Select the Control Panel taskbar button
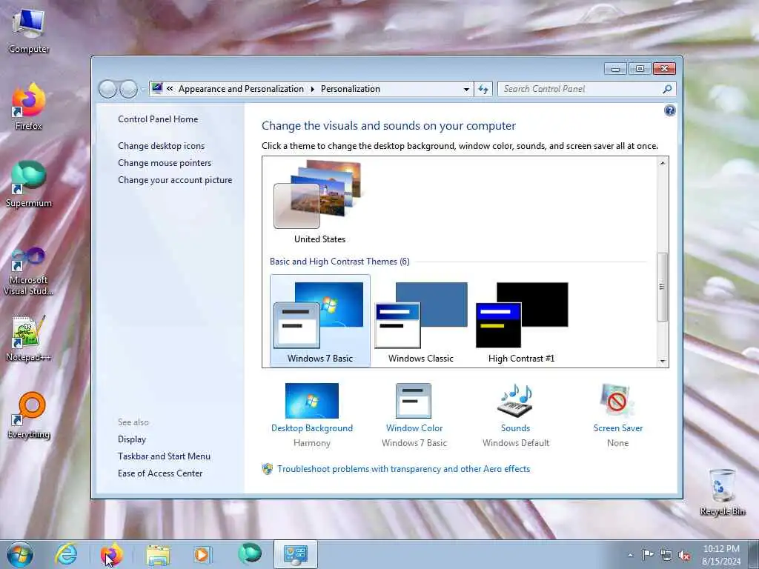The image size is (759, 569). (296, 554)
